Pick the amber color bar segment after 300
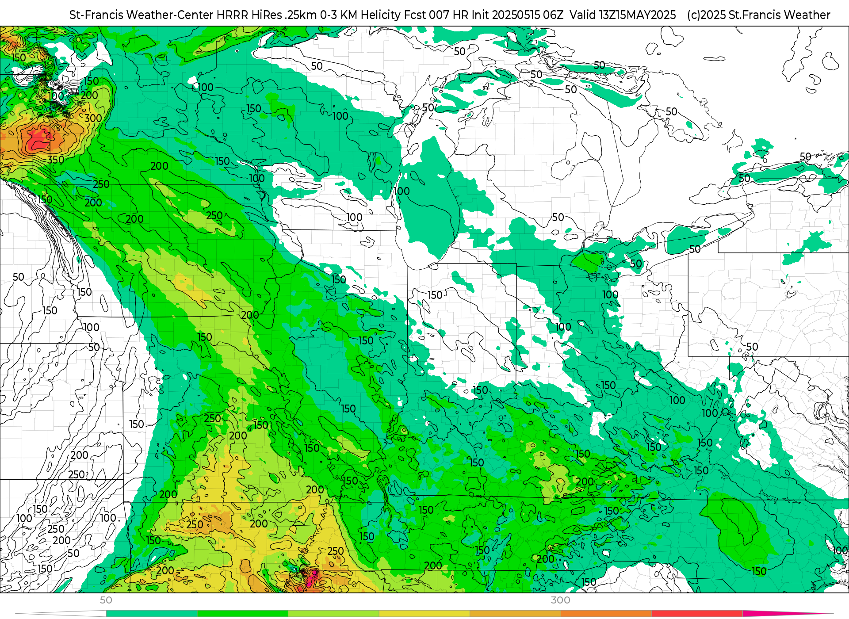This screenshot has height=619, width=849. pos(606,614)
